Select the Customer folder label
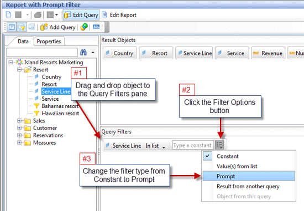This screenshot has height=211, width=304. 45,128
